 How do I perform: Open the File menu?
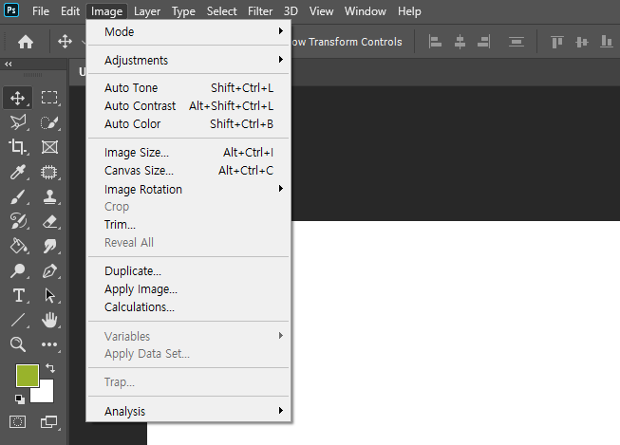(41, 11)
